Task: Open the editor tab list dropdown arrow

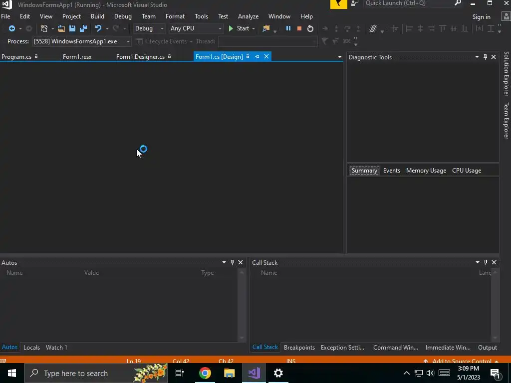Action: pos(339,57)
